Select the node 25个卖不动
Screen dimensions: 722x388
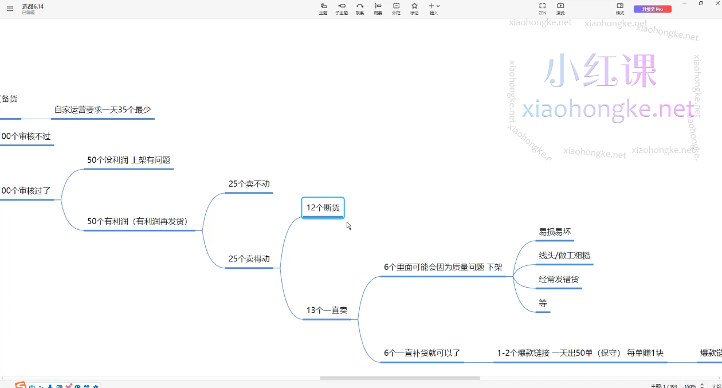pos(249,184)
